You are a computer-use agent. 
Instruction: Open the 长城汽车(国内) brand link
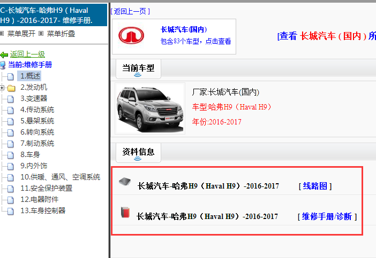[x=184, y=29]
